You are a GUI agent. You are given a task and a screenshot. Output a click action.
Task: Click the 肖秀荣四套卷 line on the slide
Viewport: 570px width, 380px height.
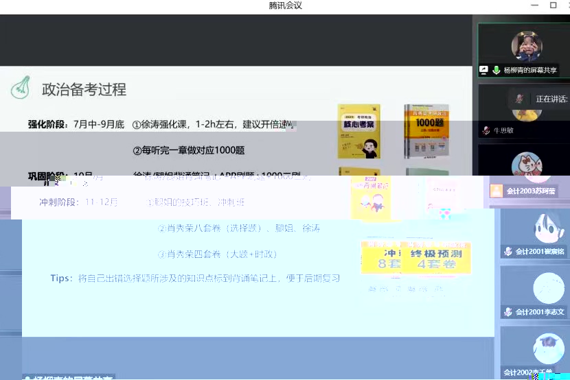218,254
